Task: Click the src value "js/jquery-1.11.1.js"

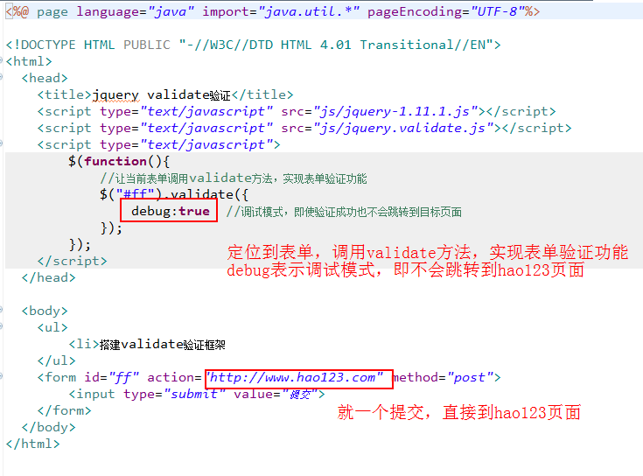Action: 396,111
